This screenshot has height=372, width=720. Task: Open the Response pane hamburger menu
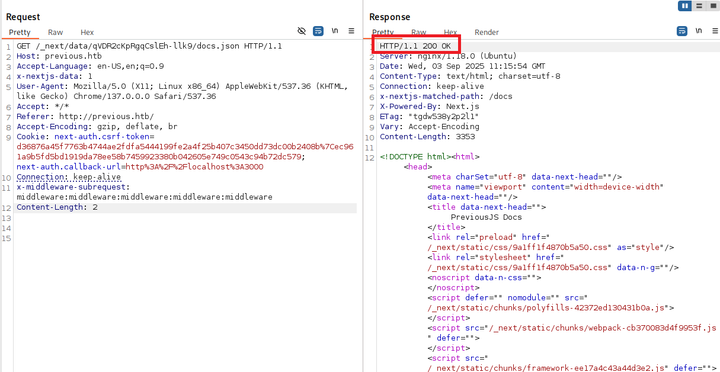click(713, 30)
